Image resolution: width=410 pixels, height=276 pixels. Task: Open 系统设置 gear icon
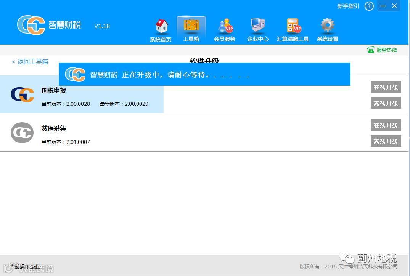tap(327, 25)
